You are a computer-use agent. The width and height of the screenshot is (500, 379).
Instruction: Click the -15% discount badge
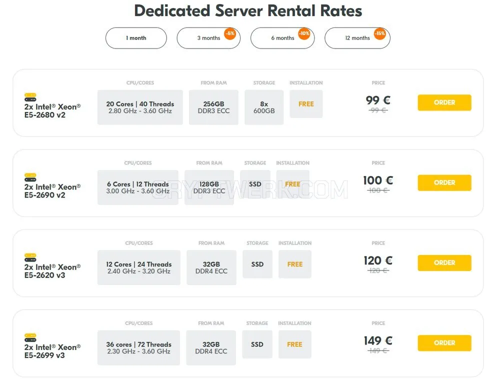(379, 33)
